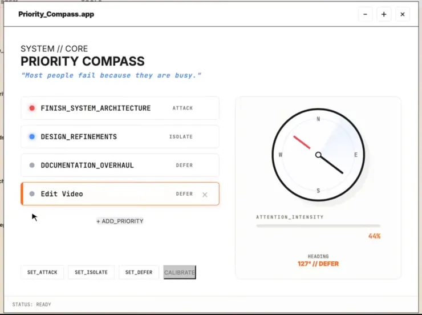Click the ATTACK tag on FINISH_SYSTEM_ARCHITECTURE

(182, 108)
